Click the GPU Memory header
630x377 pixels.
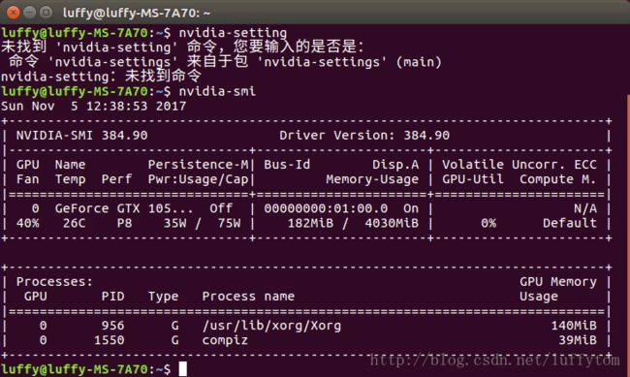pyautogui.click(x=557, y=282)
